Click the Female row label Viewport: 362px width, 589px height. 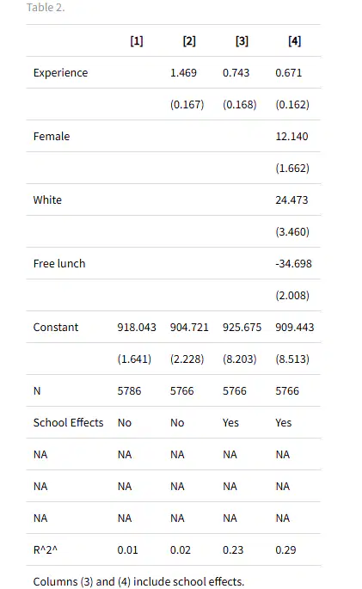point(52,137)
